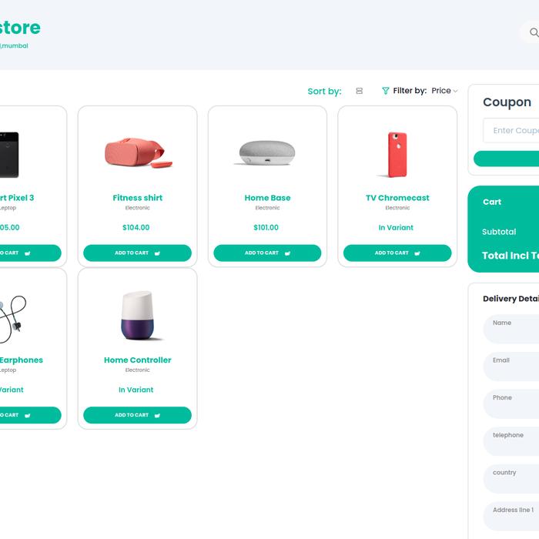
Task: Click the Phone input field
Action: (513, 404)
